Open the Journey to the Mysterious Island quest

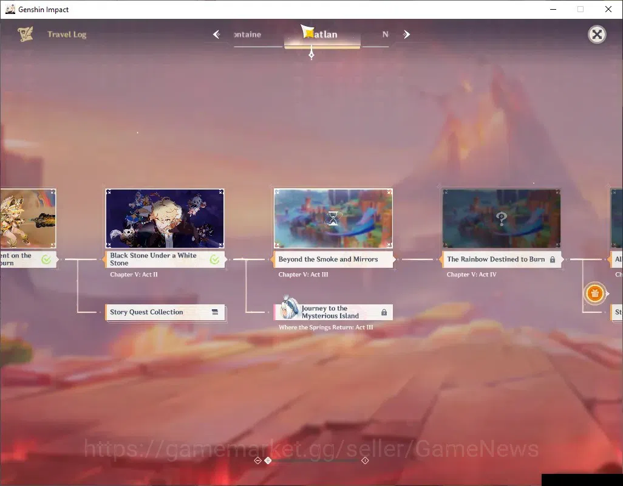click(x=333, y=312)
